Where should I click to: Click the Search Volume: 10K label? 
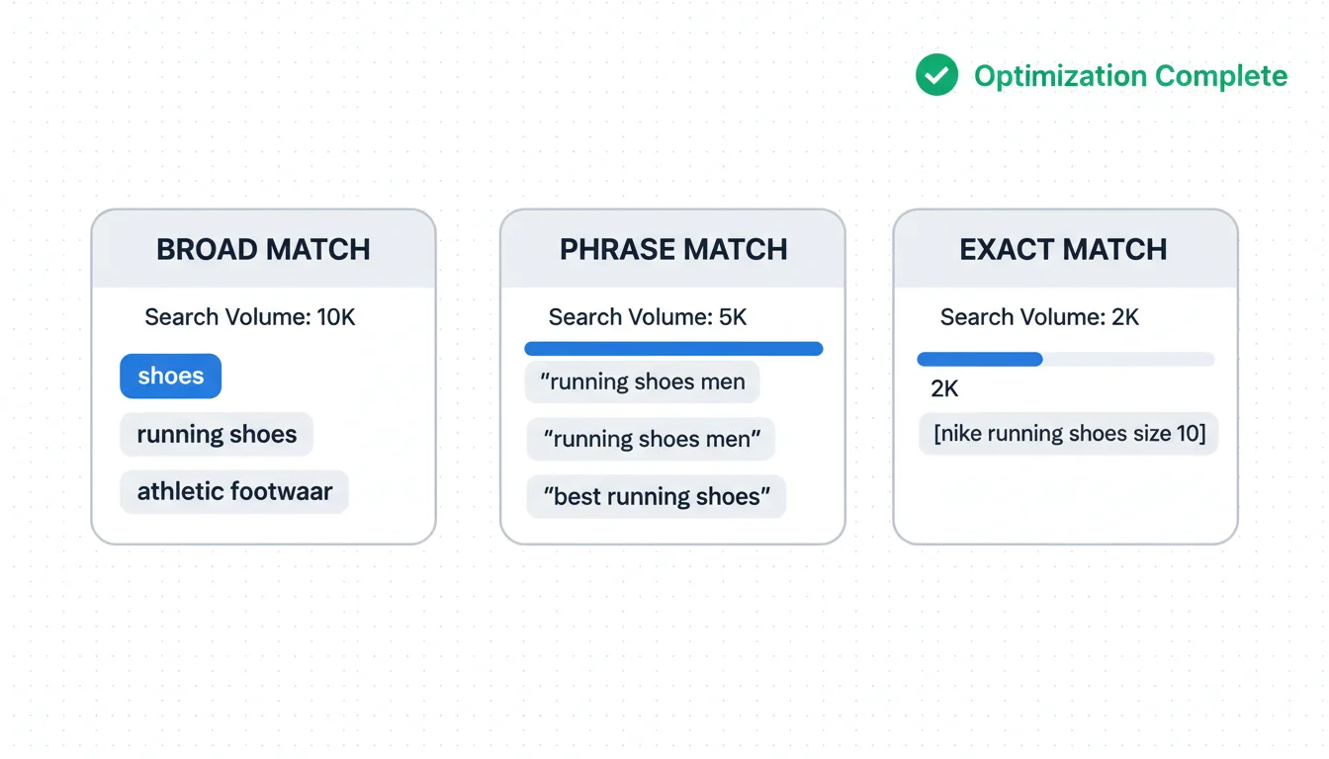pyautogui.click(x=250, y=317)
